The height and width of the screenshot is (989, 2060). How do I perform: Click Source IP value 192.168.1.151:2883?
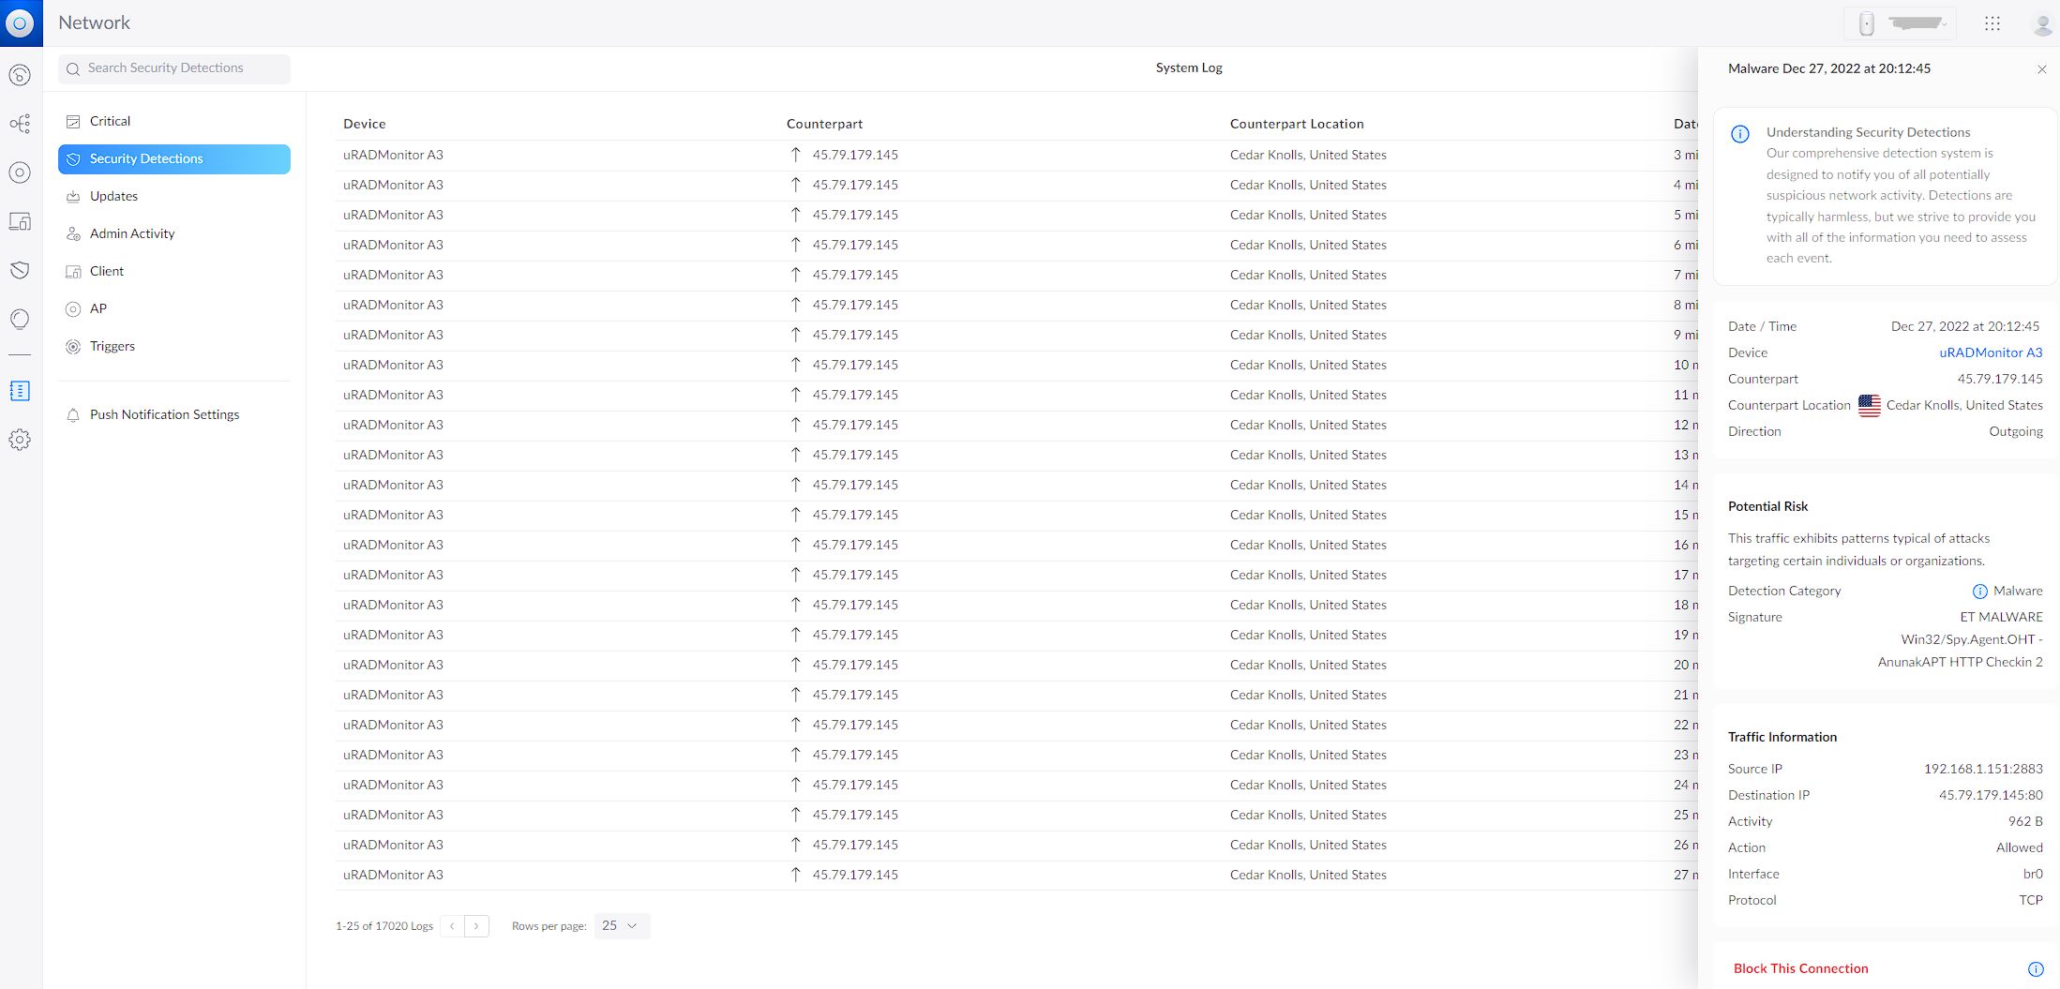1983,770
